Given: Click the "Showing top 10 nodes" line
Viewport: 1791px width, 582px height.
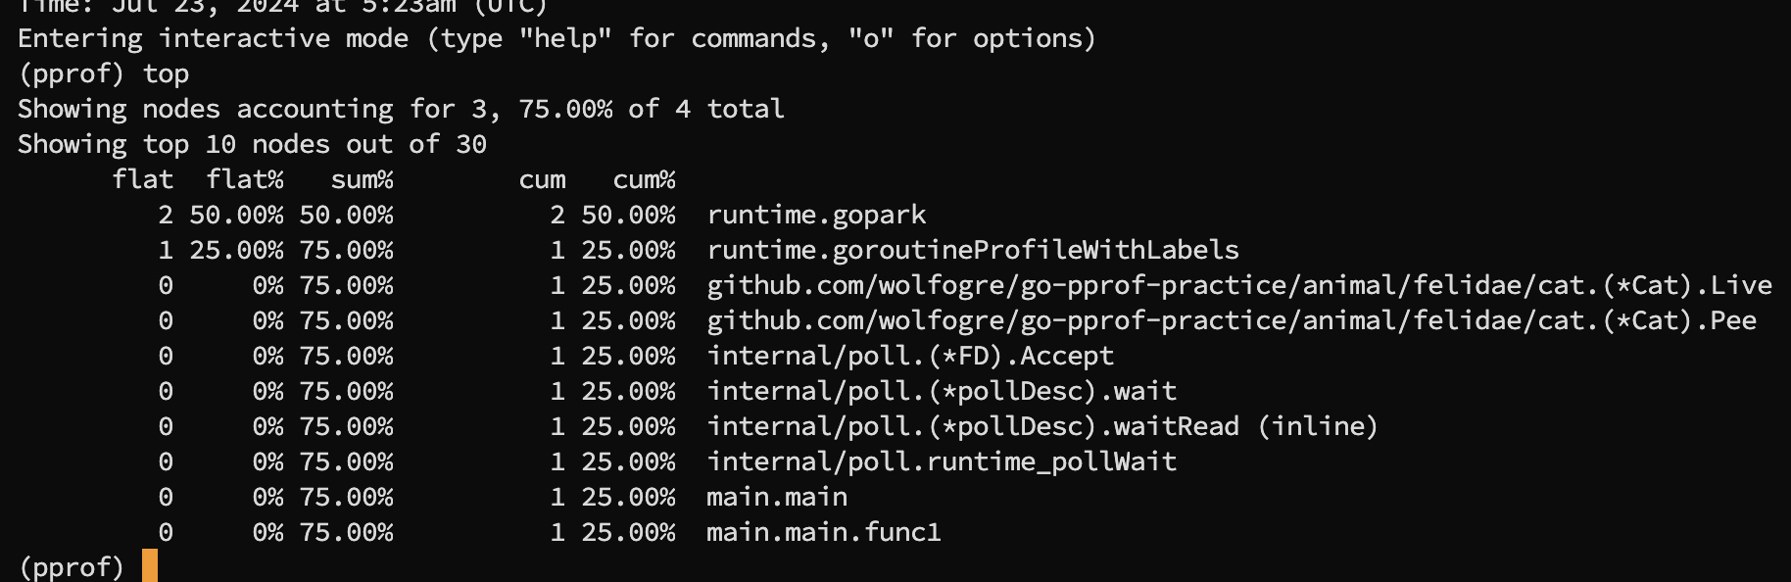Looking at the screenshot, I should pyautogui.click(x=252, y=144).
